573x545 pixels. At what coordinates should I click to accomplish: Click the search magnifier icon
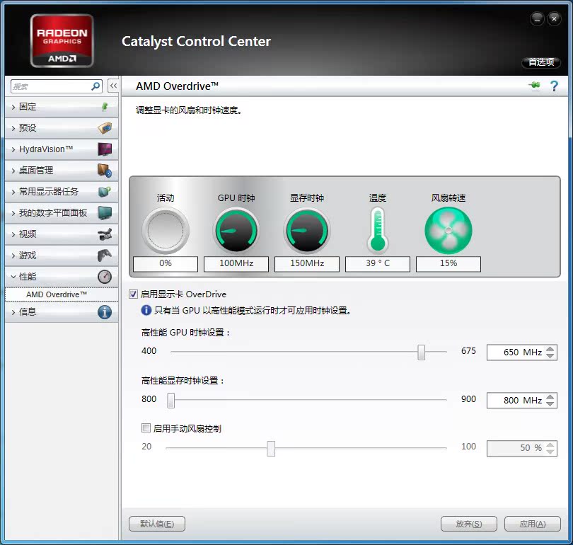click(96, 86)
